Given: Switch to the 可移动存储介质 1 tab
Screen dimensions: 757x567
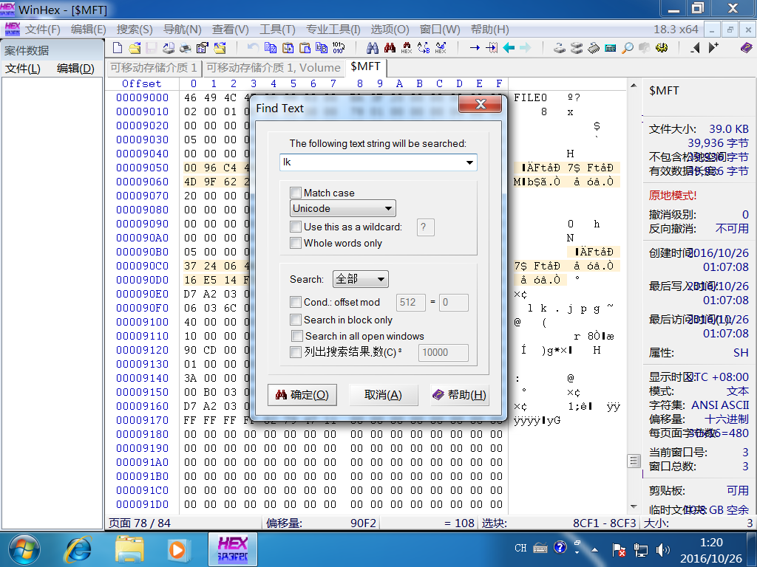Looking at the screenshot, I should pos(154,67).
